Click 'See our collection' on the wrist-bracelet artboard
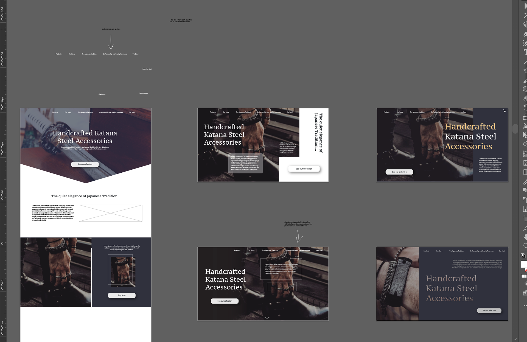Screen dimensions: 527x342 [x=489, y=310]
